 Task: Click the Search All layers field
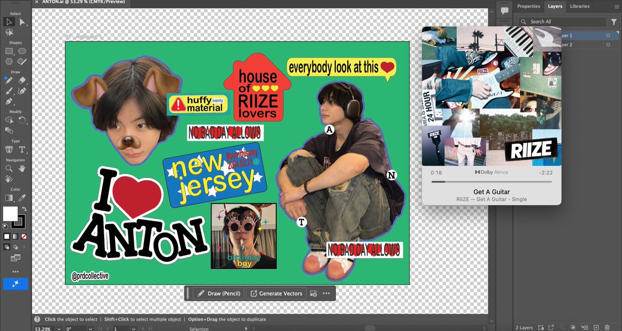coord(563,22)
